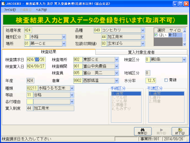The width and height of the screenshot is (190, 143).
Task: Click the 終了 exit folder icon button
Action: pyautogui.click(x=180, y=131)
